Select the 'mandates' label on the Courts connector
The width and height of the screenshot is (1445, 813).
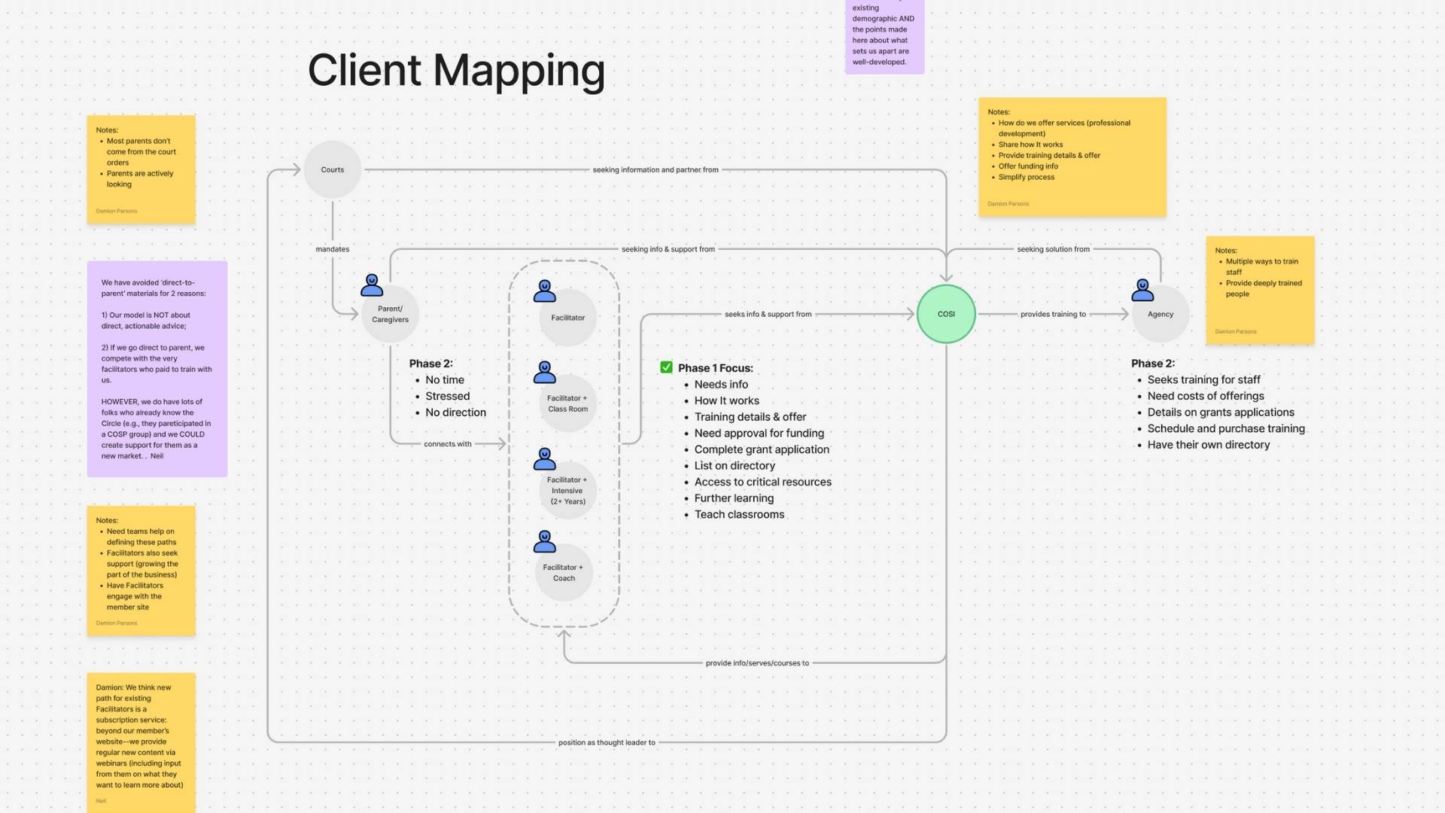pyautogui.click(x=332, y=248)
